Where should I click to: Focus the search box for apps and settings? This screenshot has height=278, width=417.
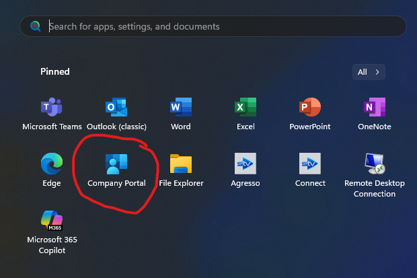point(213,26)
